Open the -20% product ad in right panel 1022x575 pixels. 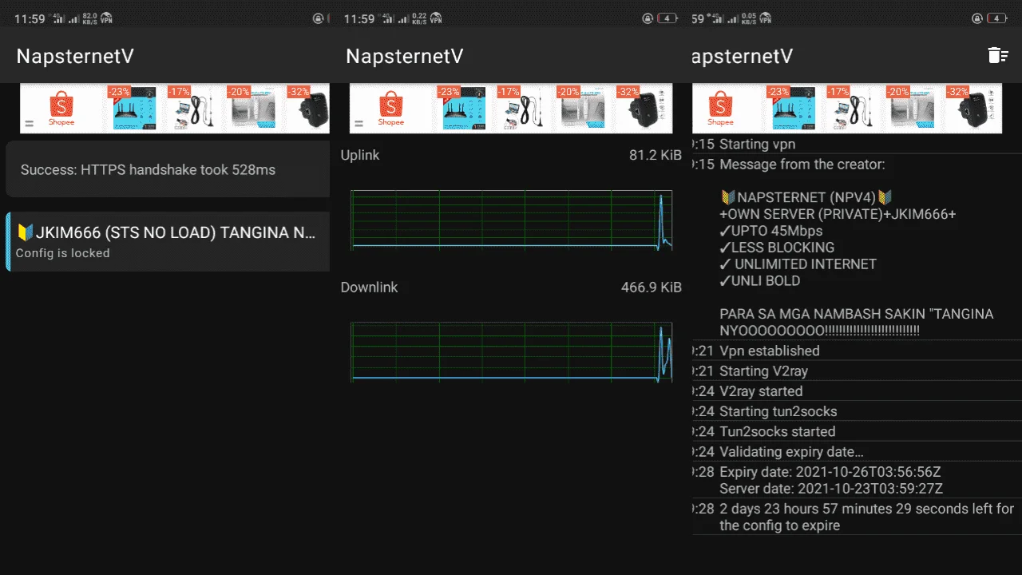pyautogui.click(x=911, y=109)
